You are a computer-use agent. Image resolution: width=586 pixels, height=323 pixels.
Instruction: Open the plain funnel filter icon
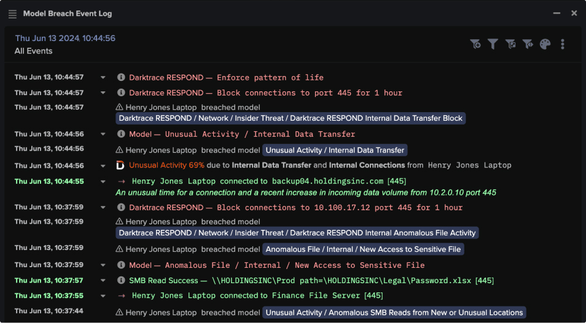coord(493,44)
